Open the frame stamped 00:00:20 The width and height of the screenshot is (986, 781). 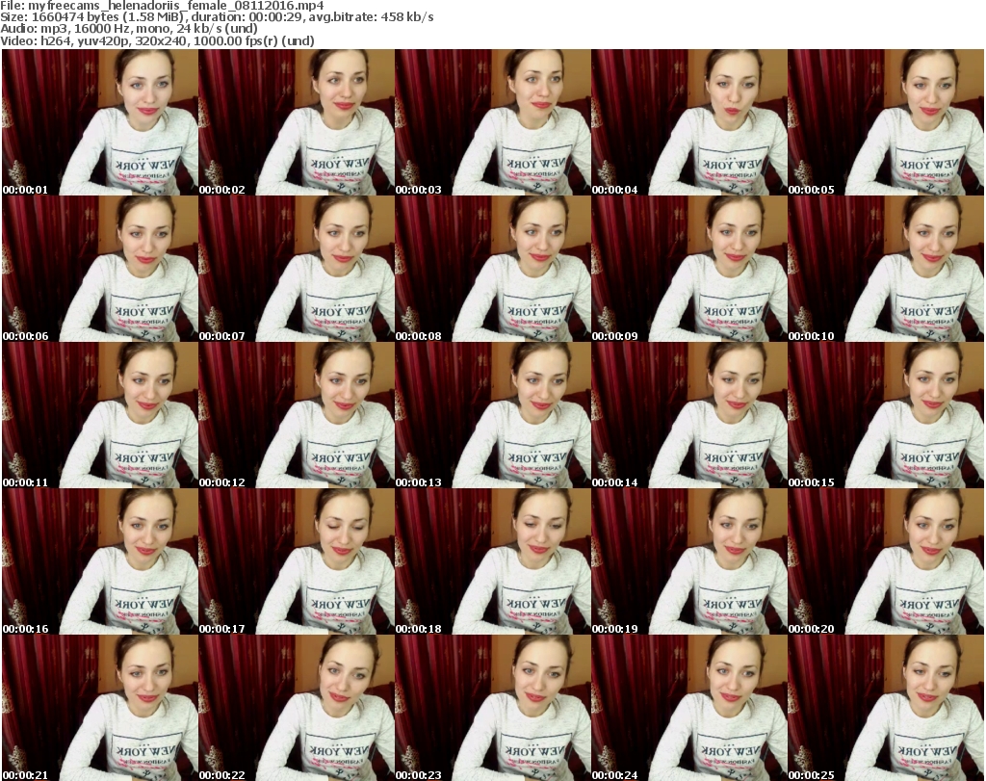click(x=886, y=561)
